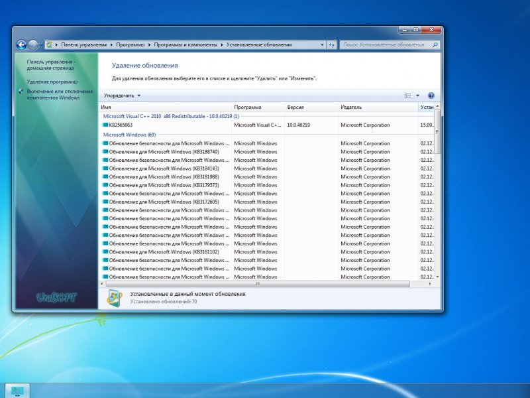530x398 pixels.
Task: Close the installed updates window
Action: coord(431,30)
